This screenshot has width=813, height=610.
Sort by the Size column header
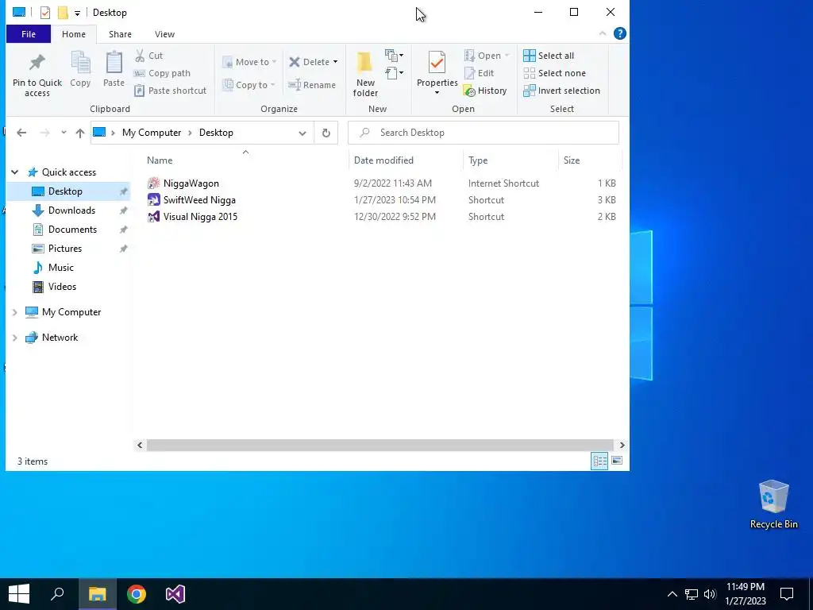tap(590, 160)
